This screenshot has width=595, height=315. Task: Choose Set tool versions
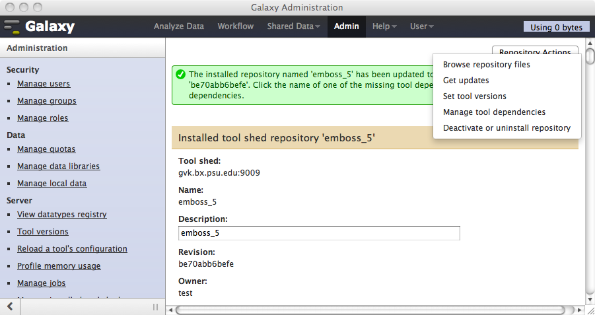pos(475,96)
